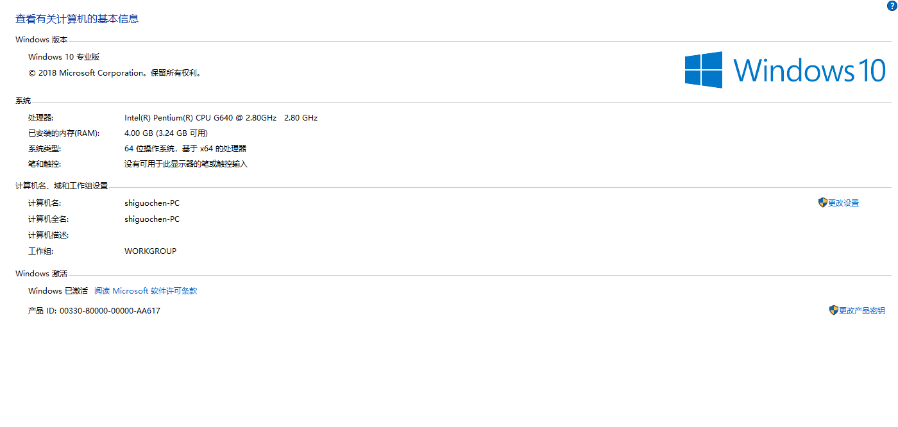Click the shield icon beside 更改设置
Viewport: 898px width, 427px height.
(822, 203)
